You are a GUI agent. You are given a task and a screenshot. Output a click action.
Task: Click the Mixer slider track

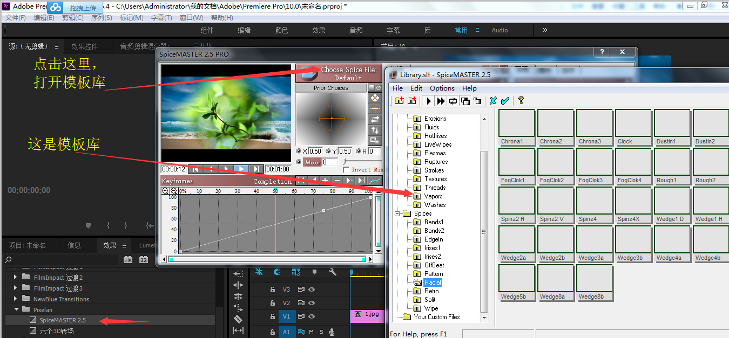tap(362, 161)
